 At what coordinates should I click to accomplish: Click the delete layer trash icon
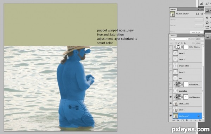pyautogui.click(x=200, y=120)
